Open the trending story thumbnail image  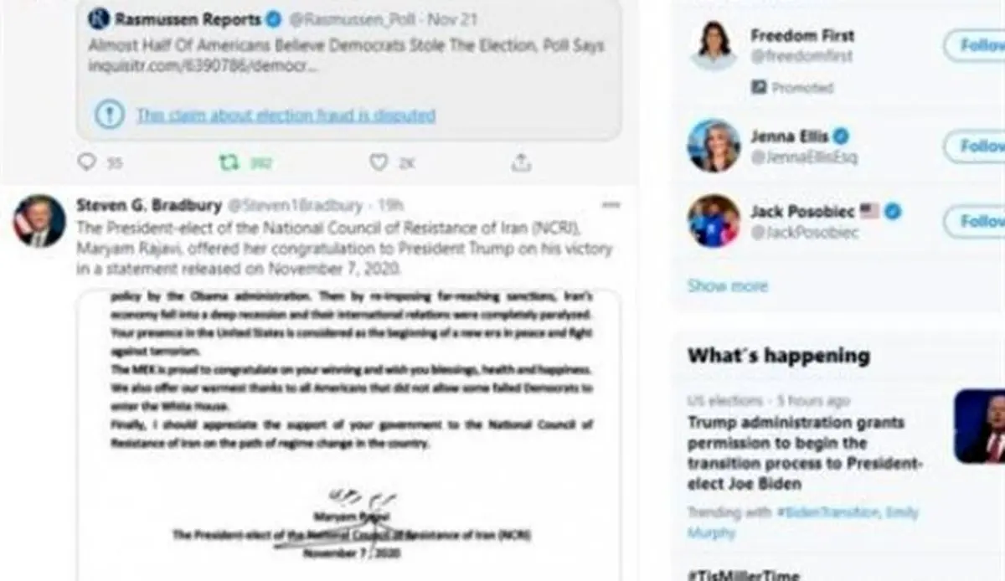pyautogui.click(x=979, y=426)
